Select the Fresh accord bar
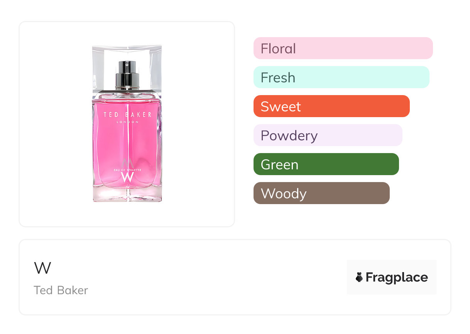470x334 pixels. click(341, 77)
